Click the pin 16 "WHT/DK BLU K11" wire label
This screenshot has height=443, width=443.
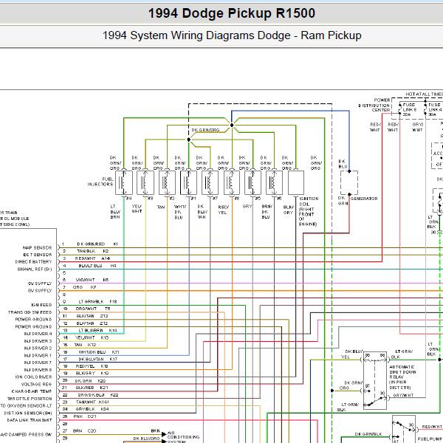coord(99,352)
